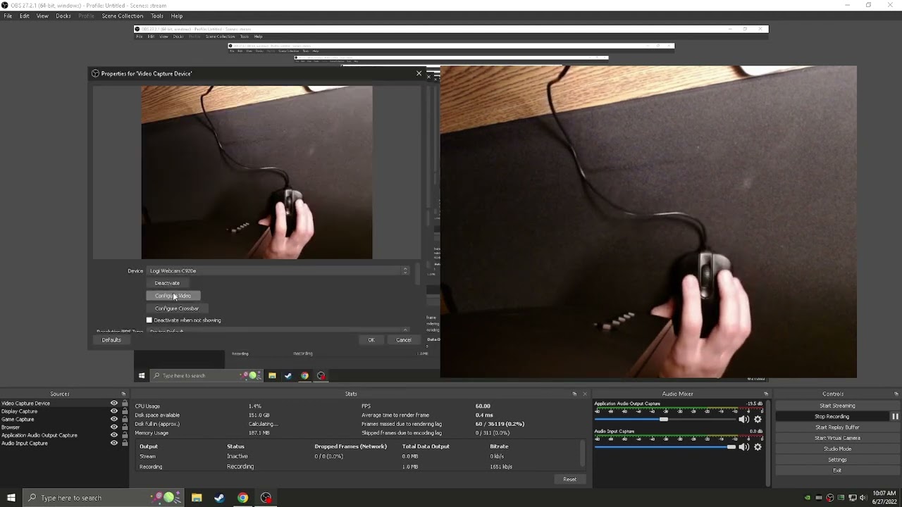
Task: Undock the Audio Mixer panel
Action: pyautogui.click(x=766, y=394)
